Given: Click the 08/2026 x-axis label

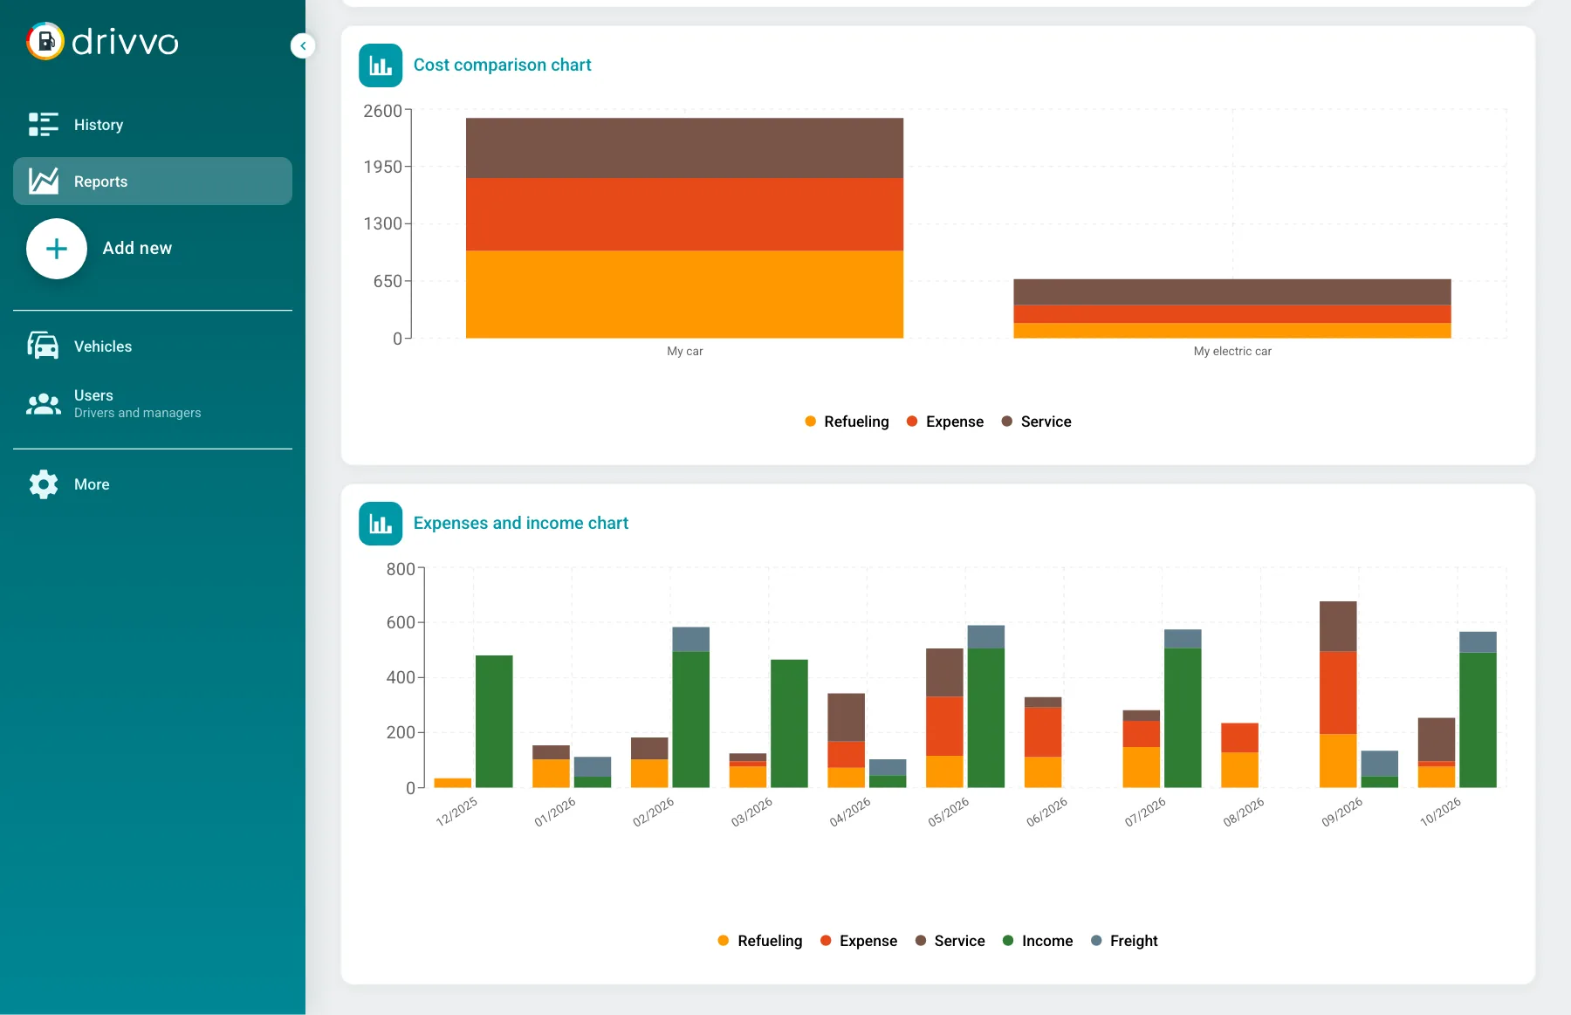Looking at the screenshot, I should 1243,813.
